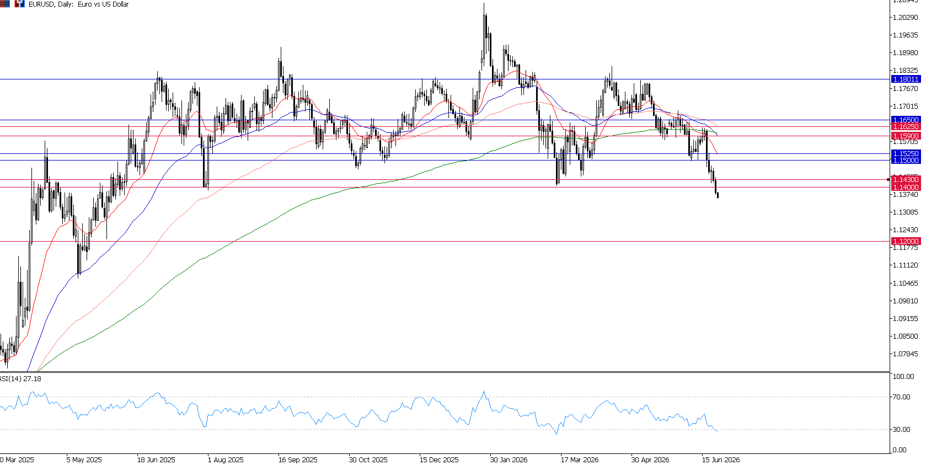Select the 1.16250 price level label
Image resolution: width=926 pixels, height=465 pixels.
coord(906,127)
